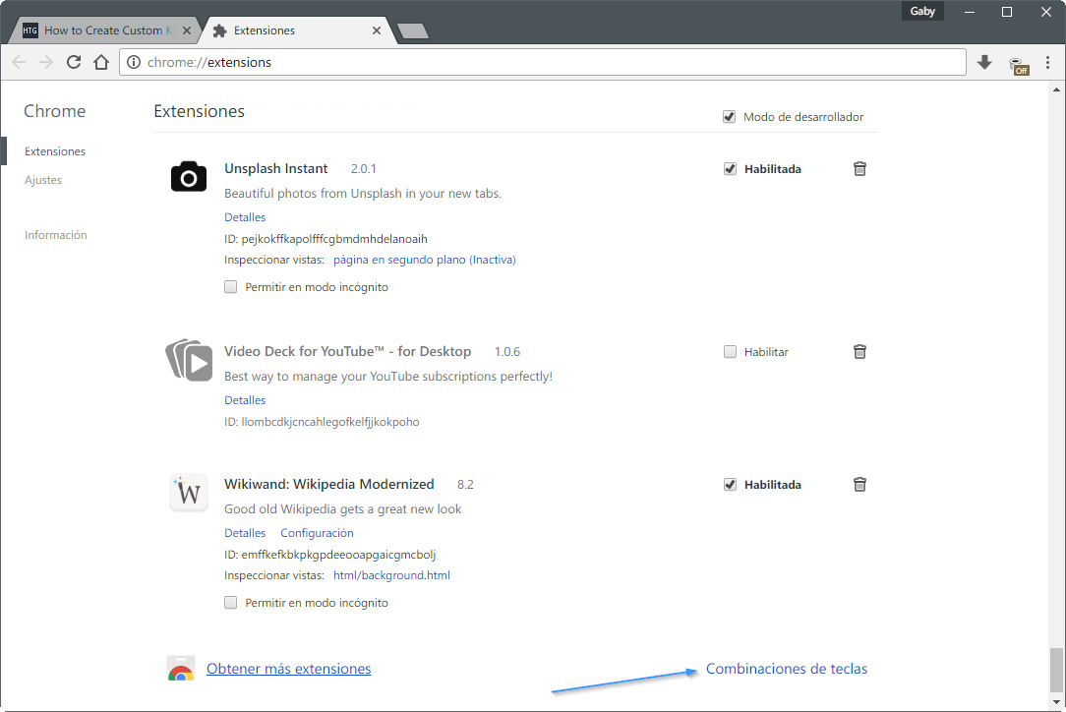Click the scrollbar down arrow

tap(1056, 702)
